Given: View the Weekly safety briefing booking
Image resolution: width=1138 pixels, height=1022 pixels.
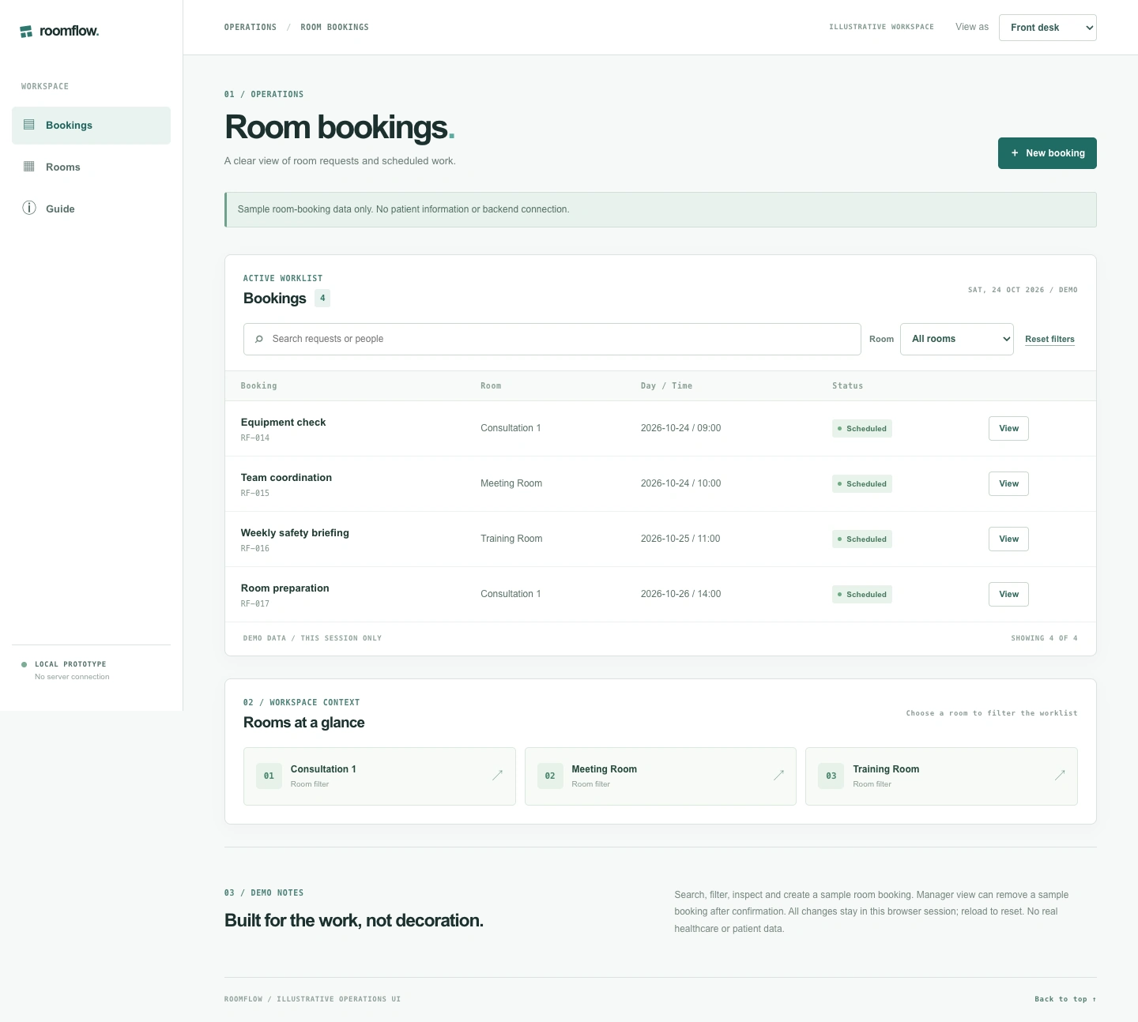Looking at the screenshot, I should point(1008,539).
